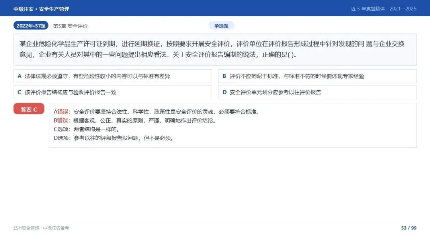Click the 单选题 question type tag

click(221, 26)
